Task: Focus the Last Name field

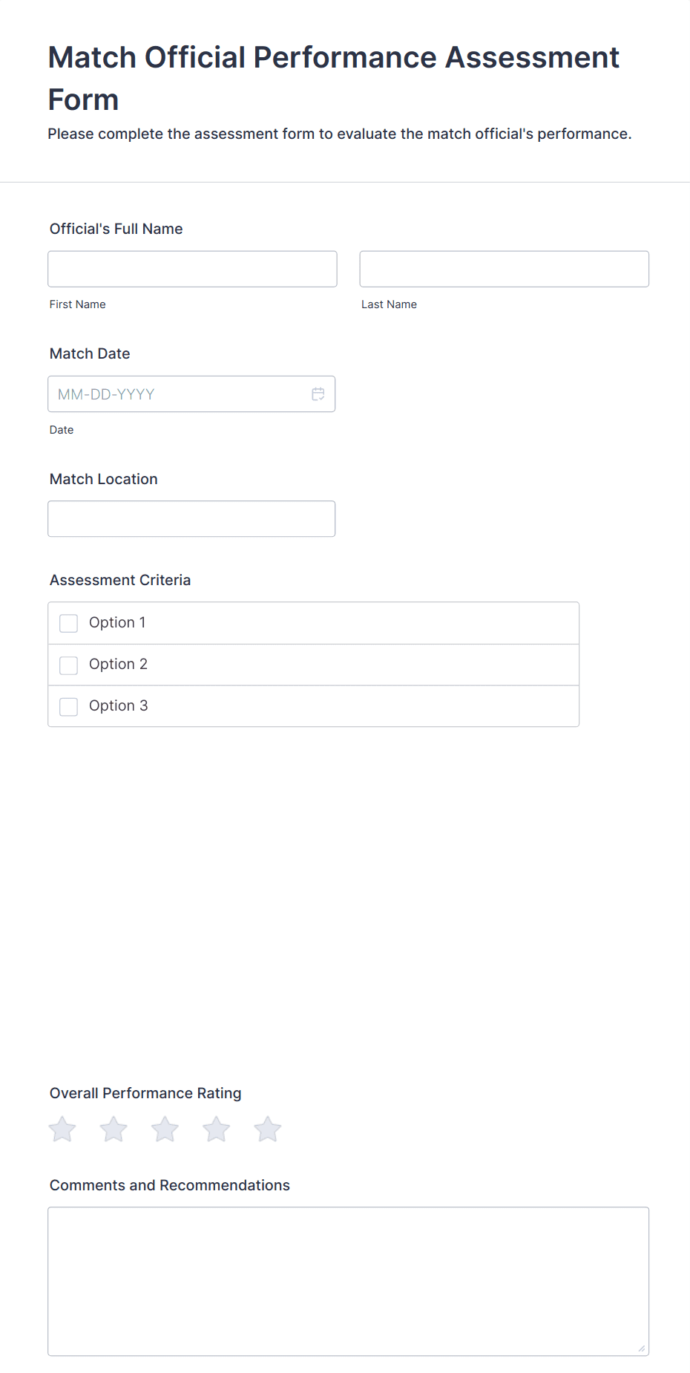Action: (x=505, y=269)
